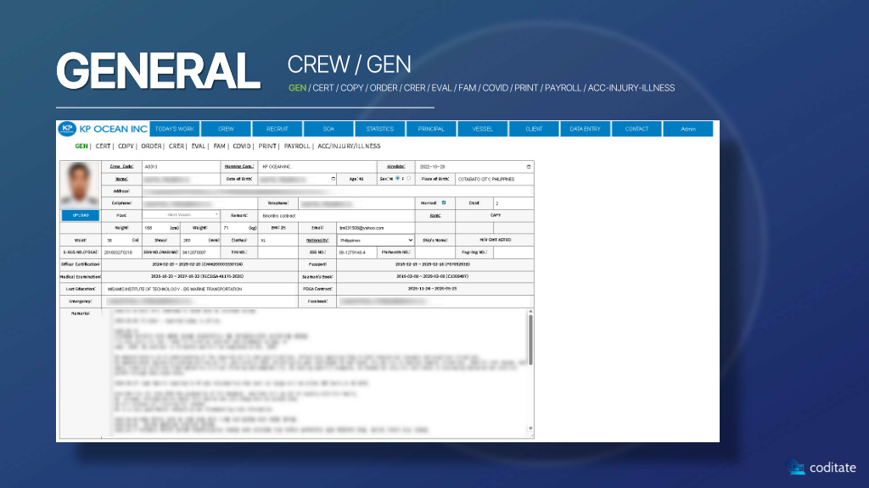Viewport: 869px width, 488px height.
Task: Click the Rank label link
Action: 435,215
